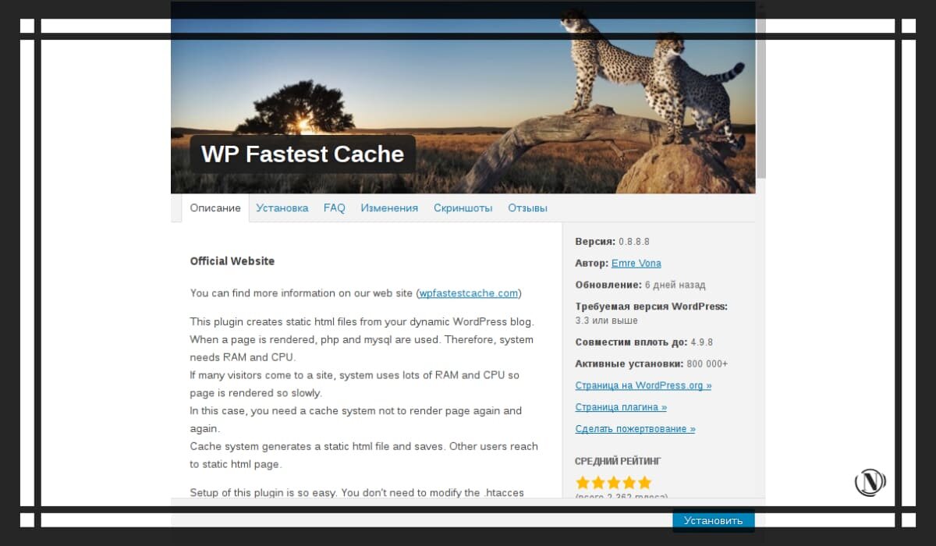Open the Описание tab
Screen dimensions: 936x546
(215, 208)
